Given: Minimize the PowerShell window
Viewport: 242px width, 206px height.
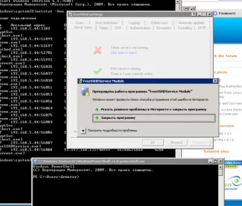Looking at the screenshot, I should click(211, 161).
